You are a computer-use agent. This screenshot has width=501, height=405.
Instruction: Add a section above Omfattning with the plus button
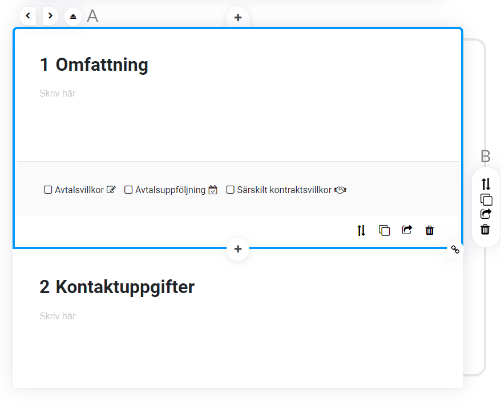point(238,18)
